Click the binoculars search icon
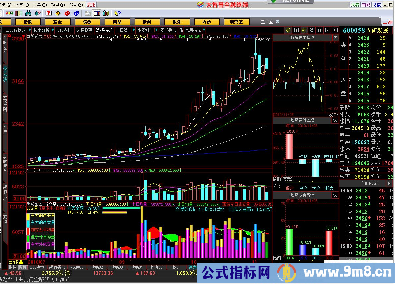The width and height of the screenshot is (395, 284). point(28,13)
